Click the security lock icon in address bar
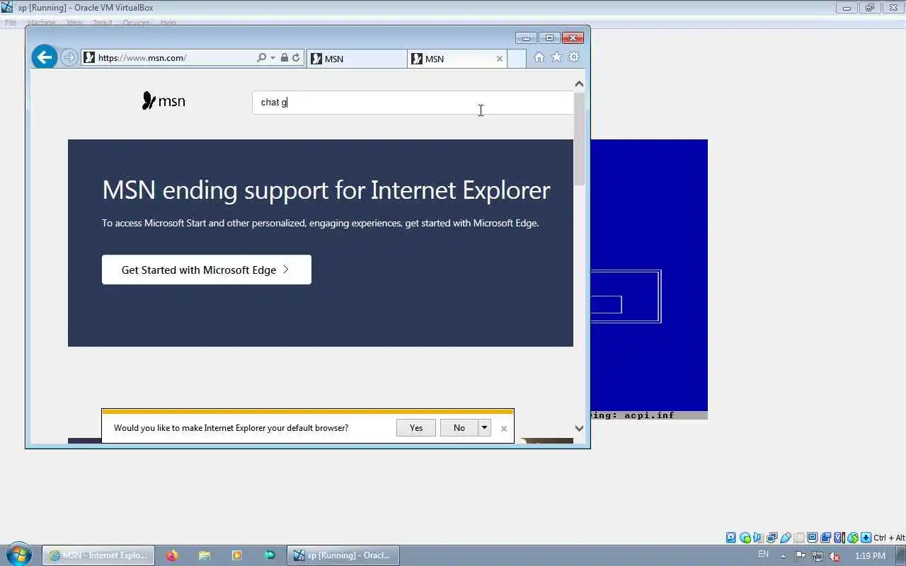Screen dimensions: 906x566 (284, 58)
